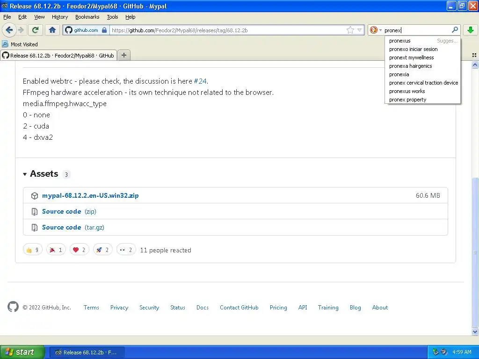Screen dimensions: 479x359
Task: Bookmark page with the star icon
Action: tap(350, 30)
